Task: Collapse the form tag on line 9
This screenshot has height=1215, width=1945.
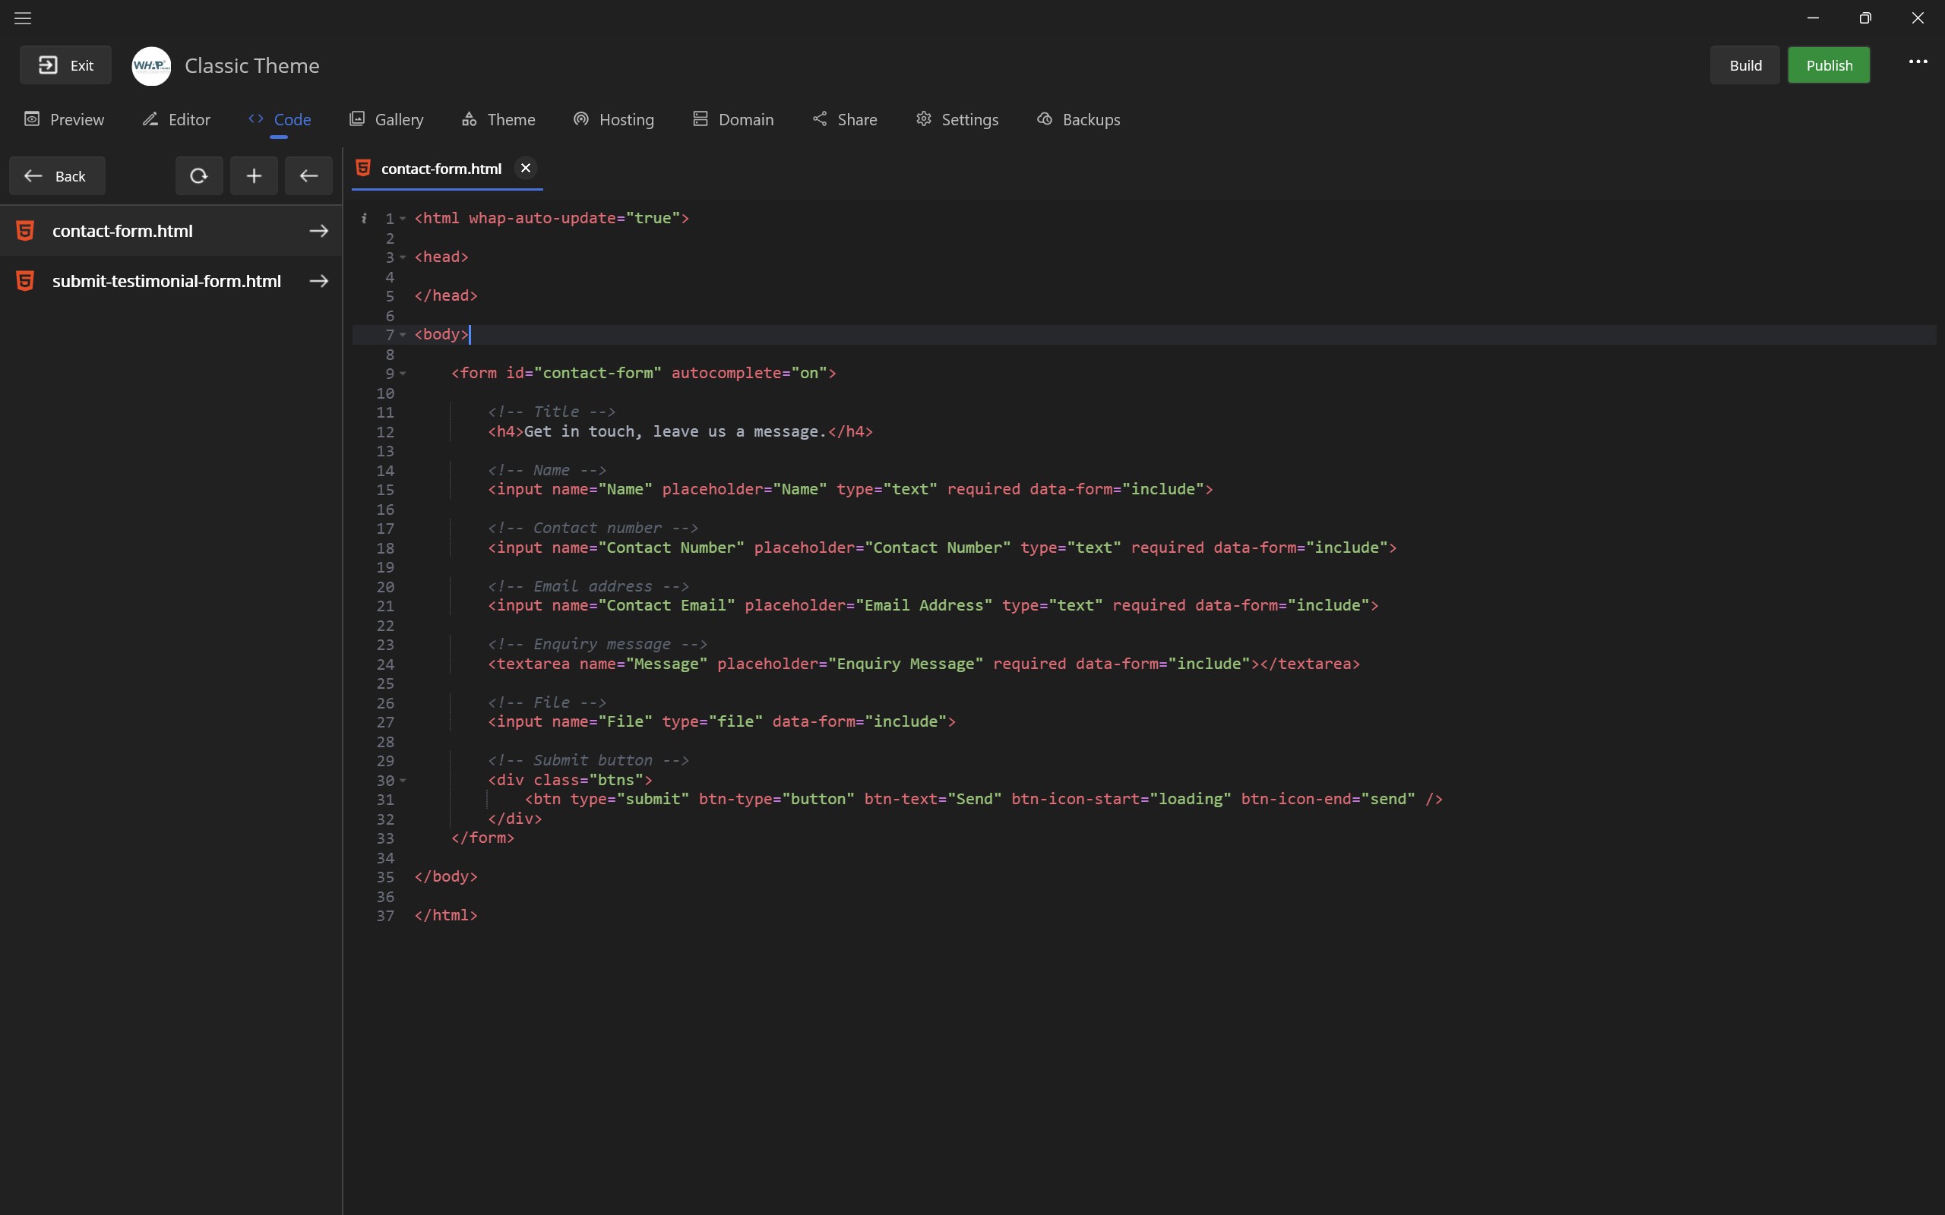Action: tap(403, 374)
